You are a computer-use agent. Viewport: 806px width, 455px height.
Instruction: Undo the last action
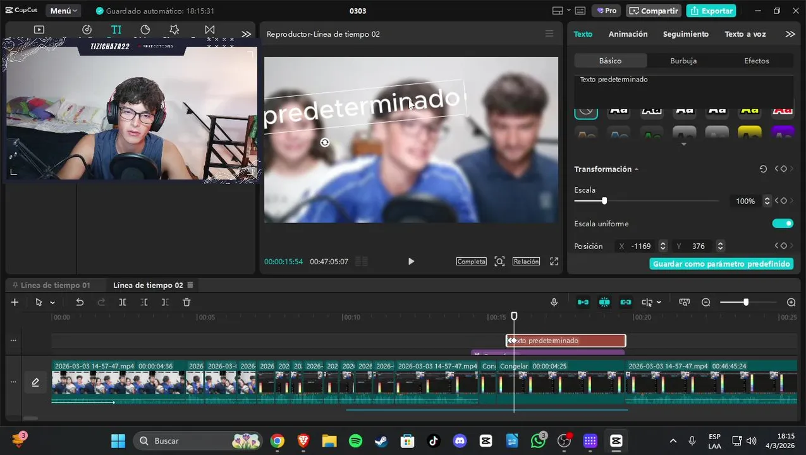pos(80,303)
